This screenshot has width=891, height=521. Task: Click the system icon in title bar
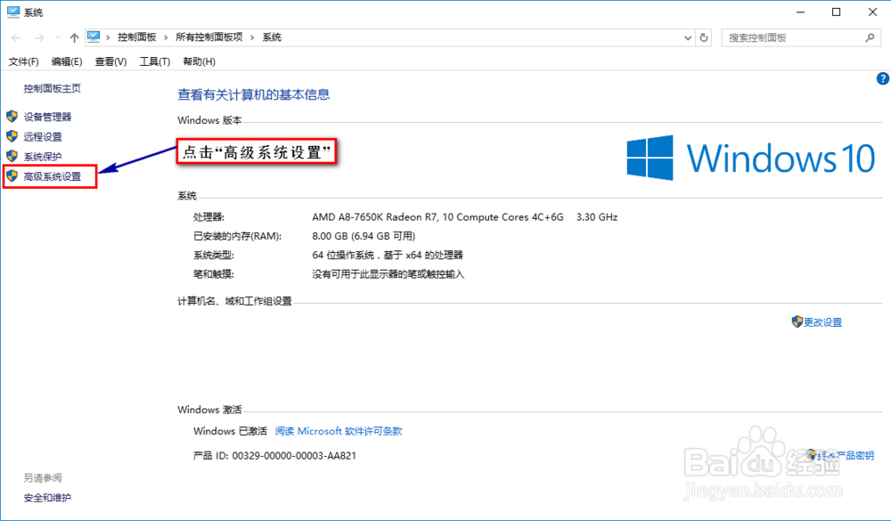tap(13, 12)
